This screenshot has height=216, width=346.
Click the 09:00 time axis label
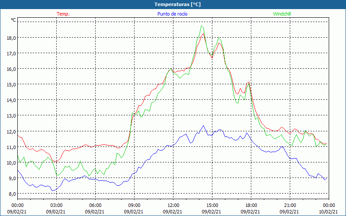point(134,206)
